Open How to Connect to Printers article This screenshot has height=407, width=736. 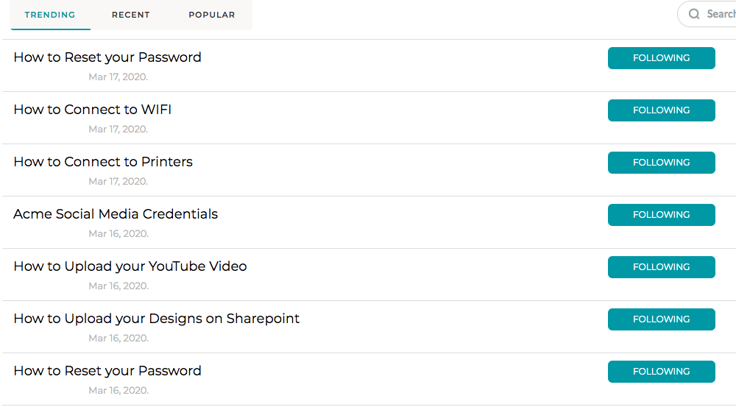coord(103,162)
